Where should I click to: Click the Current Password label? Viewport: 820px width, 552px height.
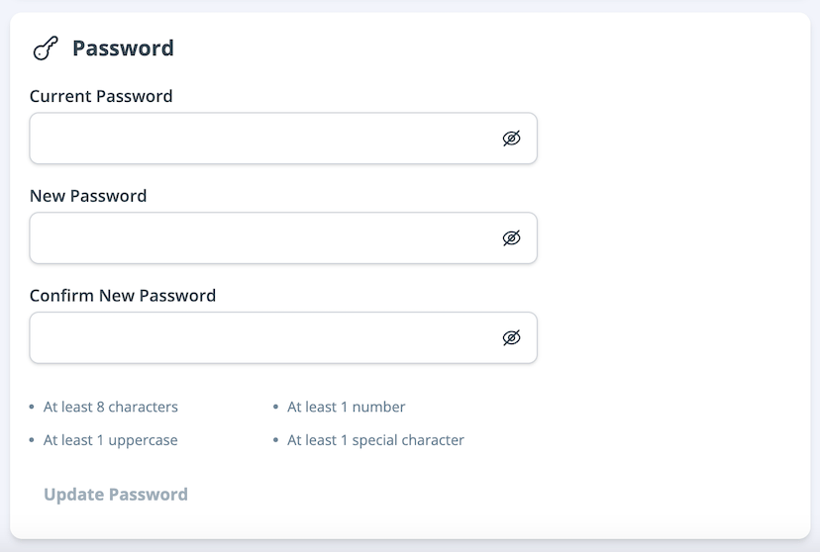pos(101,96)
